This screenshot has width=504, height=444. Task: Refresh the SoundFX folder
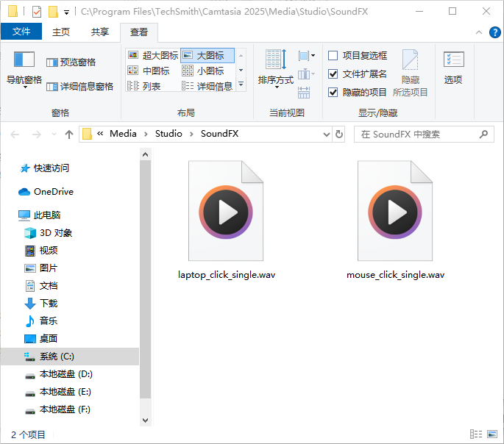(x=339, y=135)
